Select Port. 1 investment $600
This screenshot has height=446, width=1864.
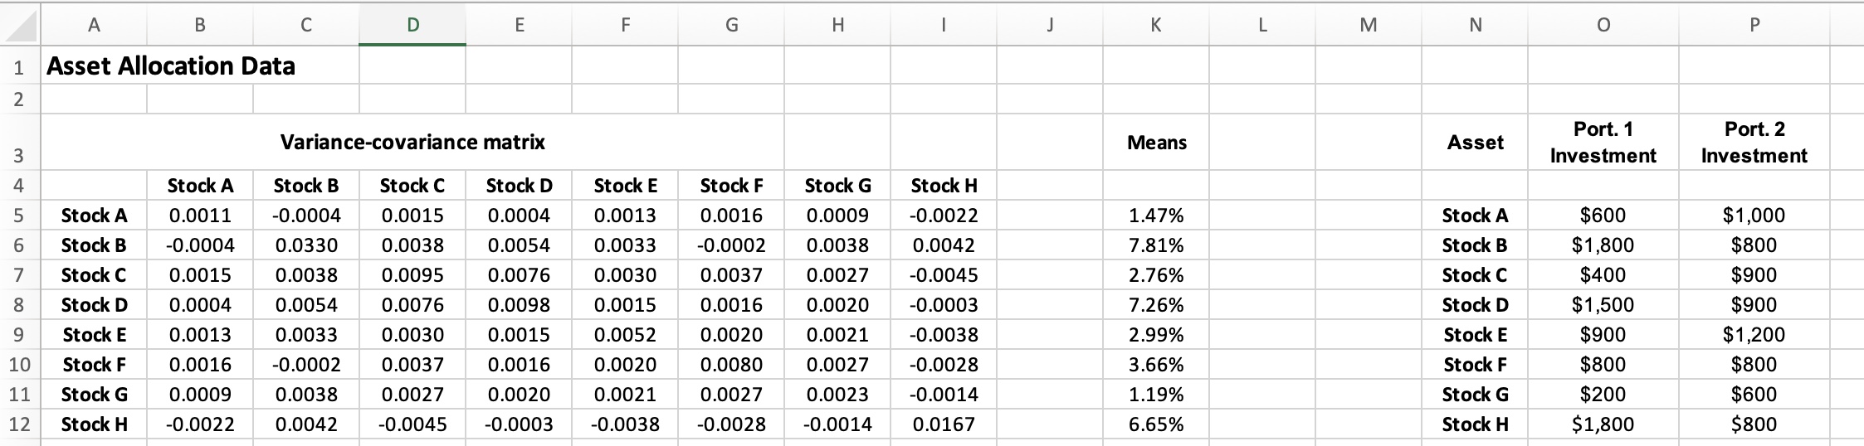[x=1603, y=216]
